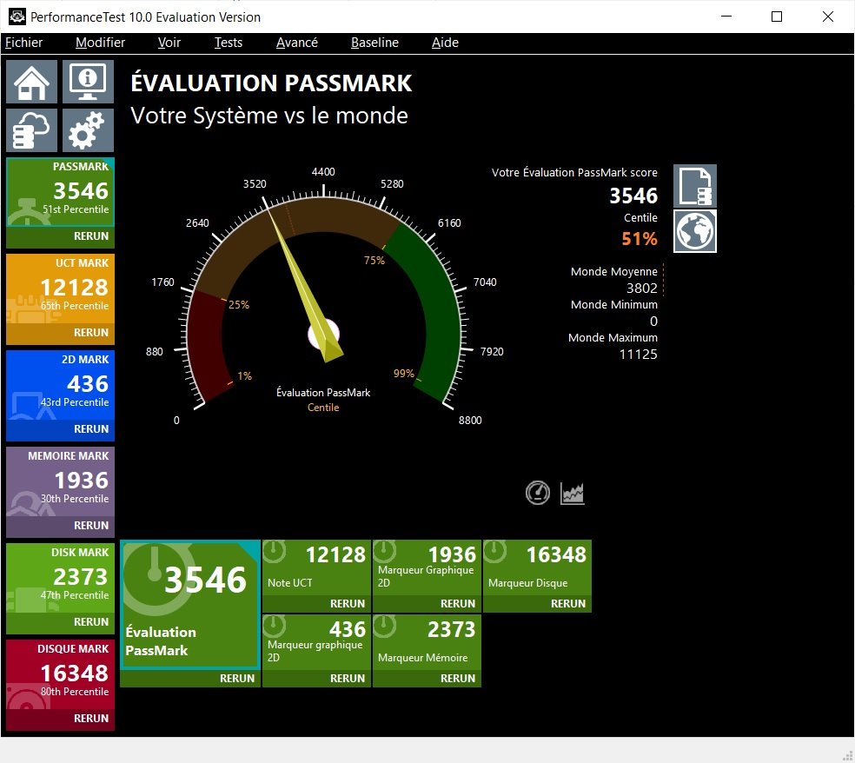Click 'Votre Système vs le monde' subtitle

coord(269,116)
